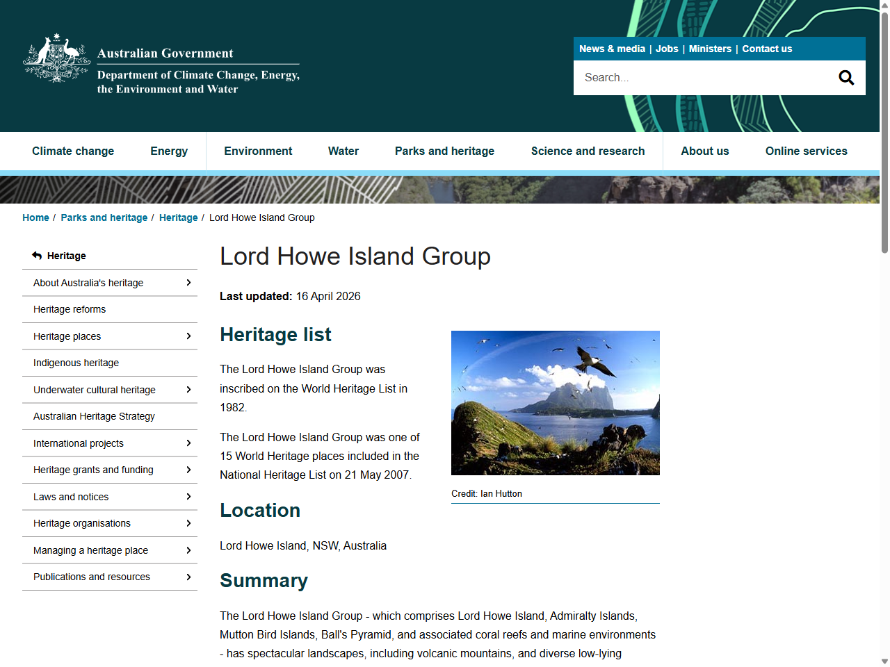Open About Australia's heritage sidebar link
This screenshot has height=667, width=890.
(88, 283)
